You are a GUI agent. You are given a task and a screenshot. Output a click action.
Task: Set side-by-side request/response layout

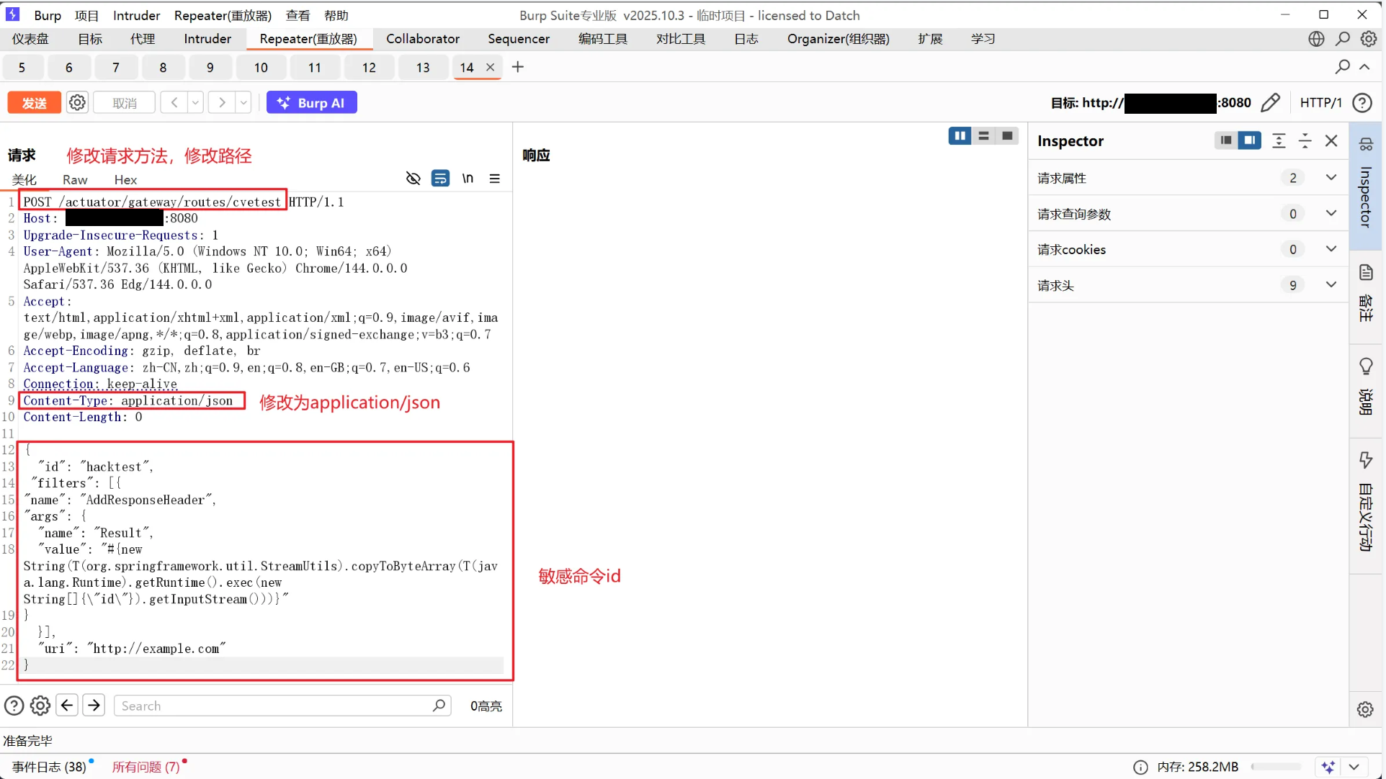960,136
